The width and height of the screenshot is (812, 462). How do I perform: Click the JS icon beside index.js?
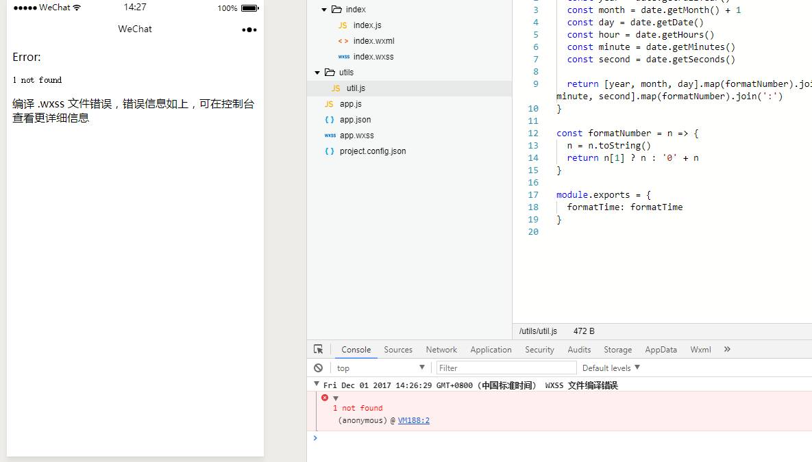[x=343, y=25]
